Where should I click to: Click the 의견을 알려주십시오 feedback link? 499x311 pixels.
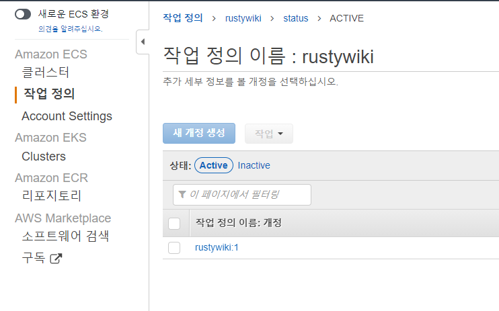(x=71, y=29)
